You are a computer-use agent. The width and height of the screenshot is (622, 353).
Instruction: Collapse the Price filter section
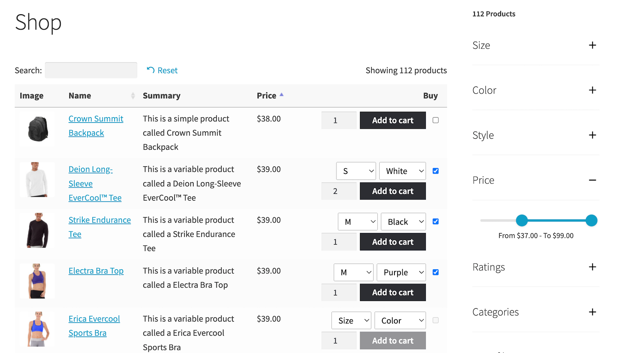tap(592, 180)
